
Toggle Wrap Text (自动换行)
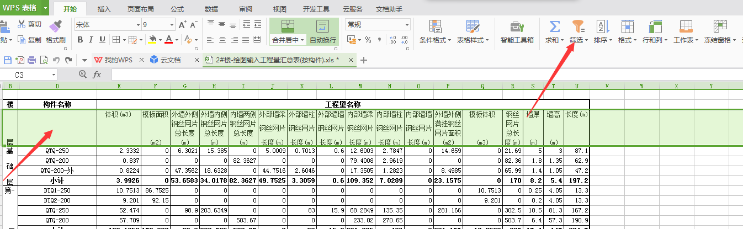pos(323,32)
